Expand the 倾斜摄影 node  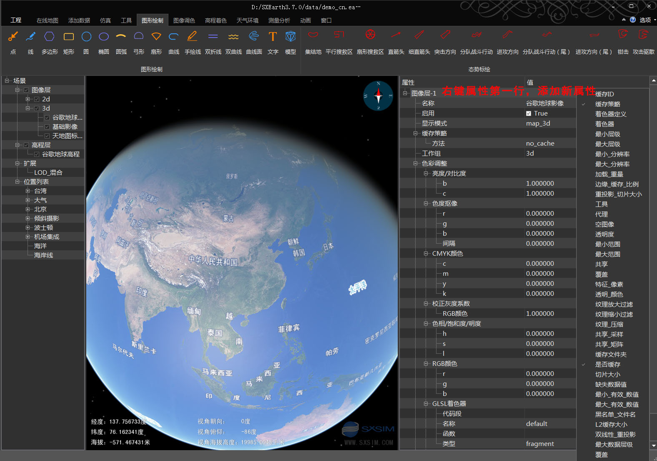point(28,218)
